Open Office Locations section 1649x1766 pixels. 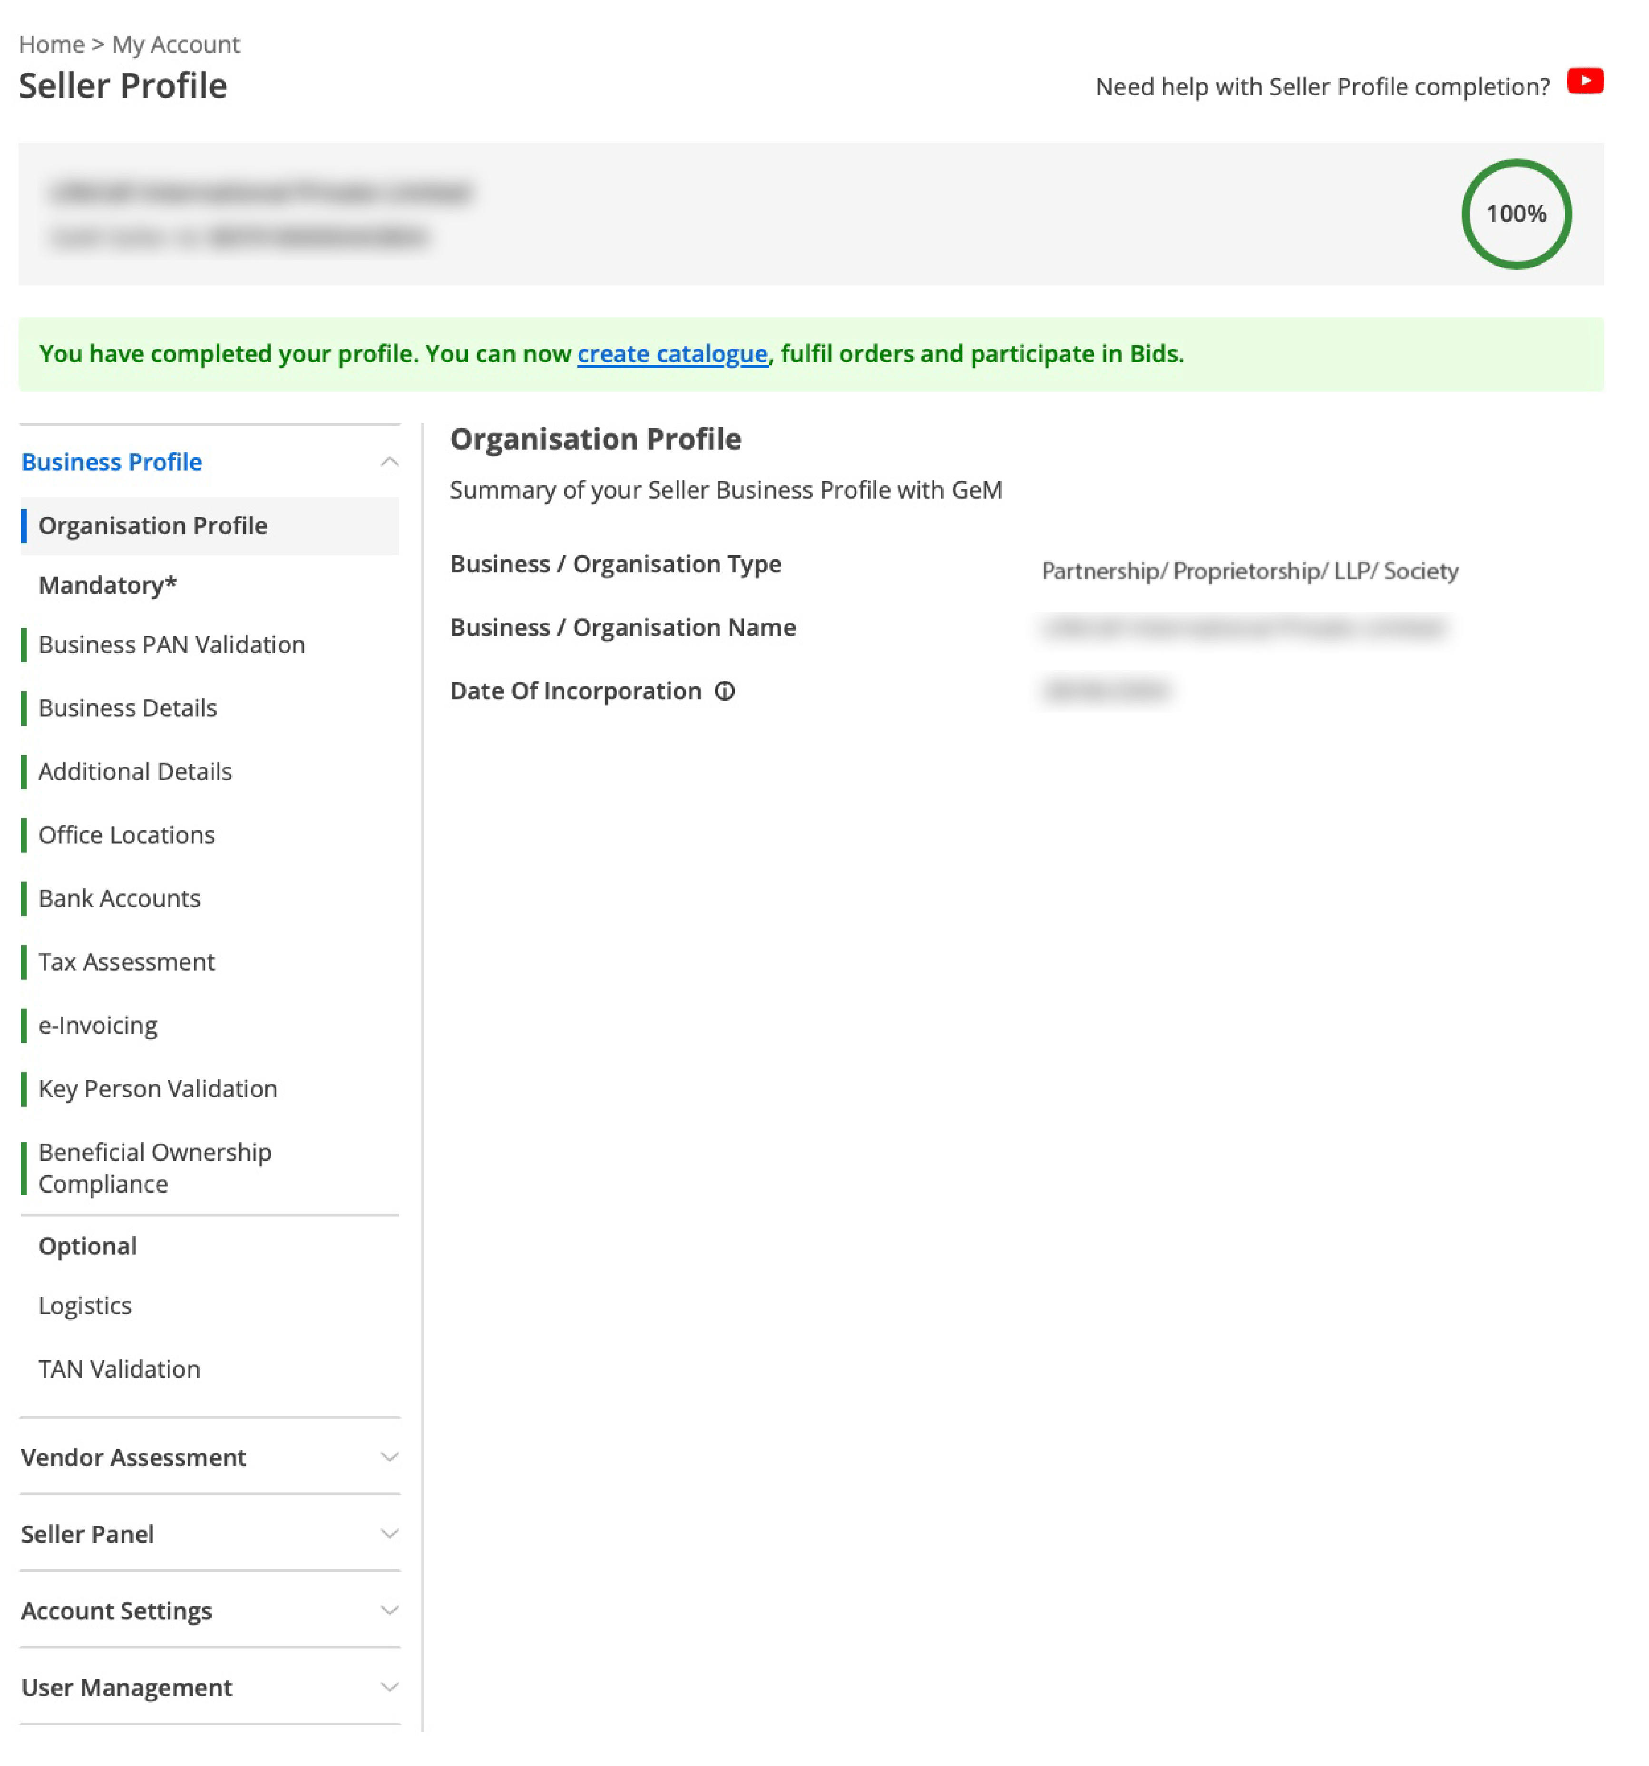tap(126, 835)
